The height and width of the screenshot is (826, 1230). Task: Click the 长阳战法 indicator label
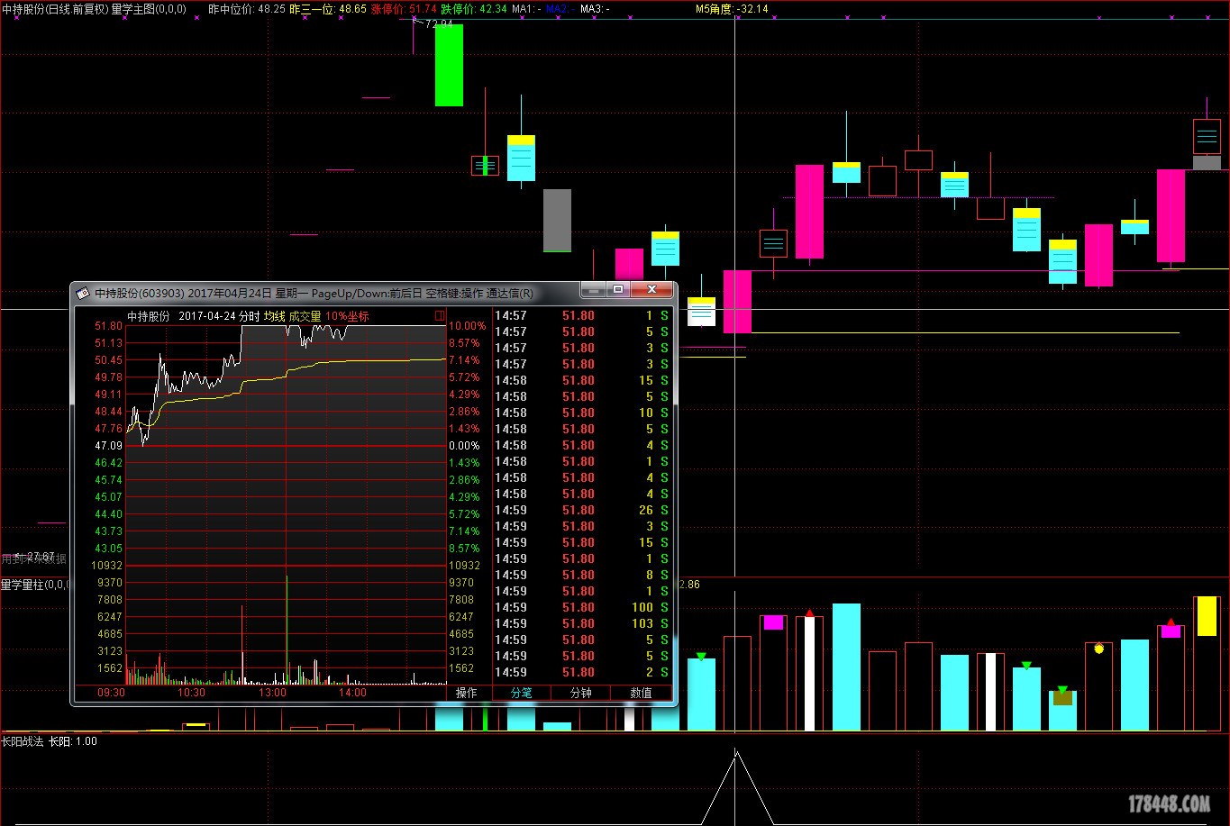23,741
